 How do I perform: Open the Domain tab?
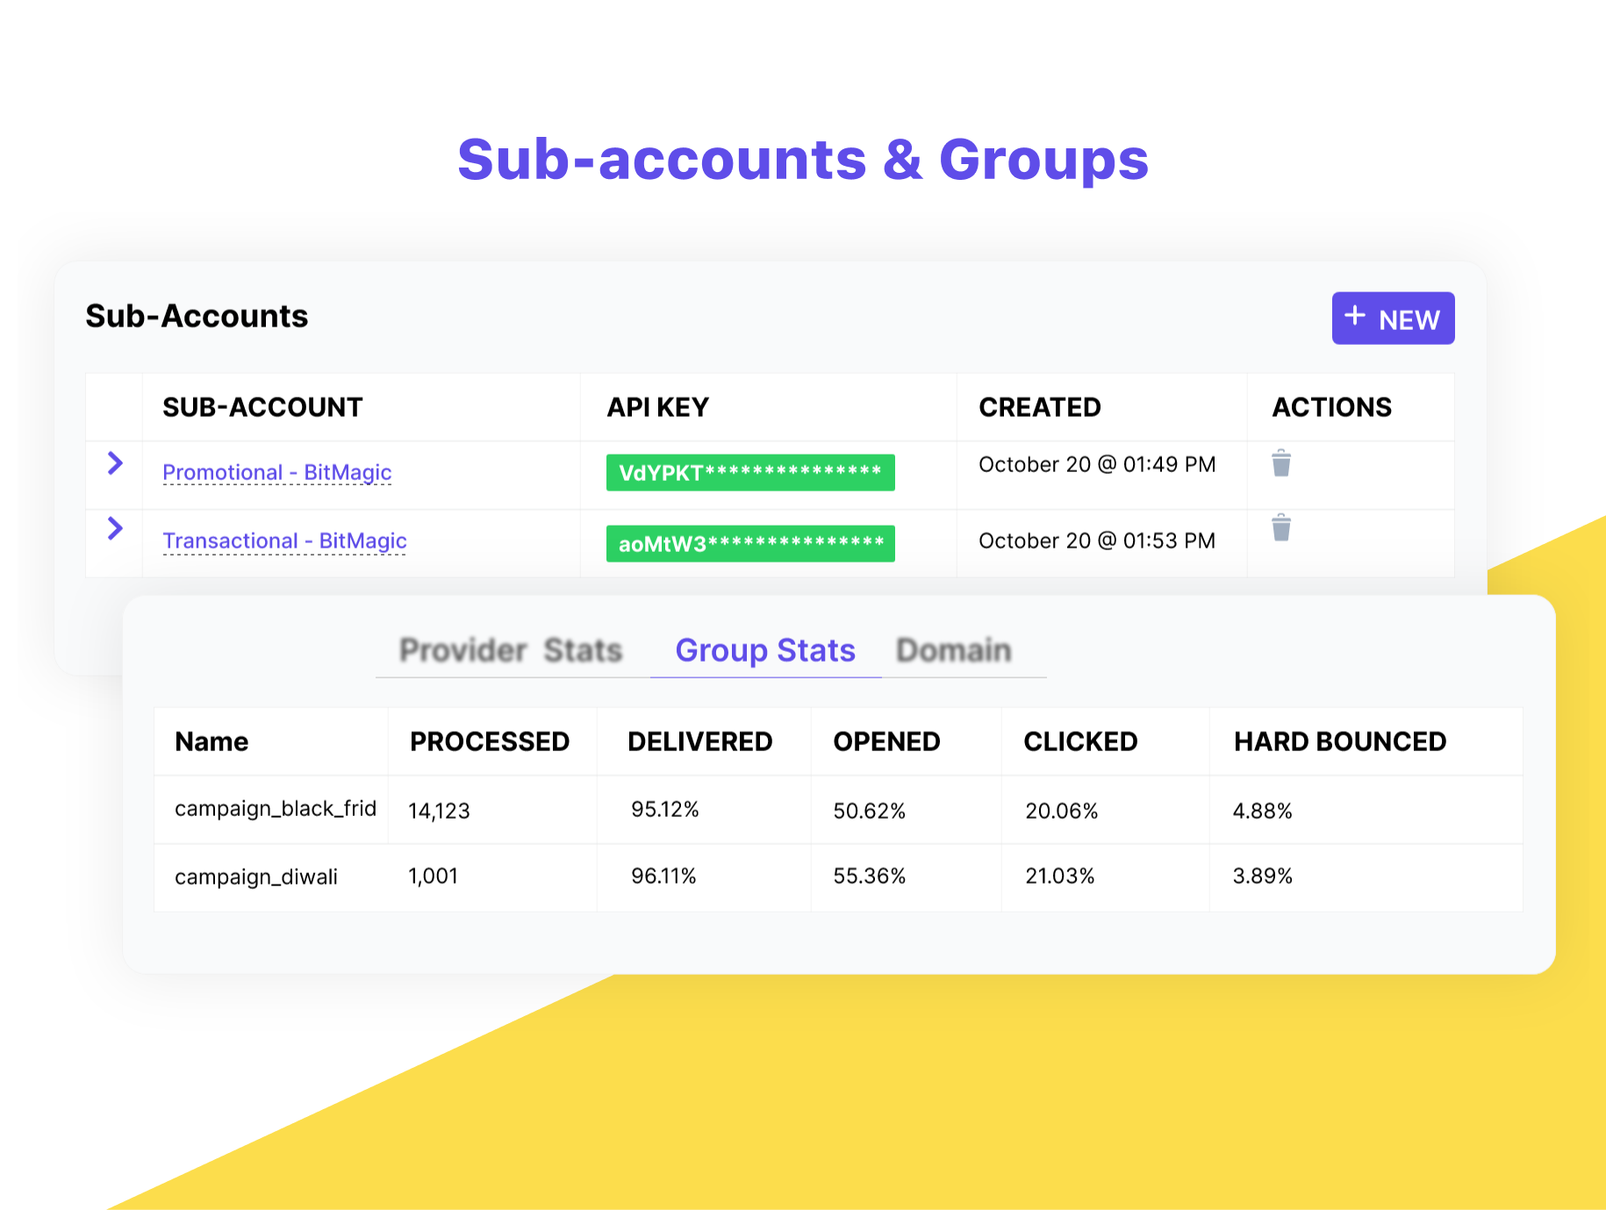954,650
